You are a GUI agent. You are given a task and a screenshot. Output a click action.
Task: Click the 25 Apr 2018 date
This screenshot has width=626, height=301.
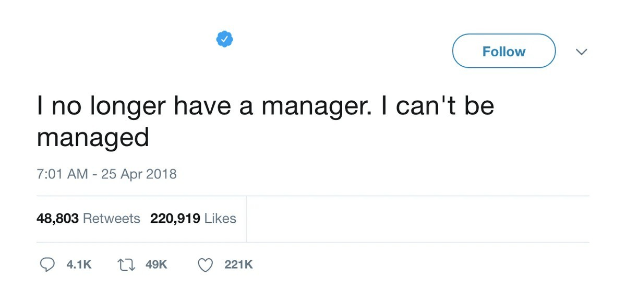139,174
